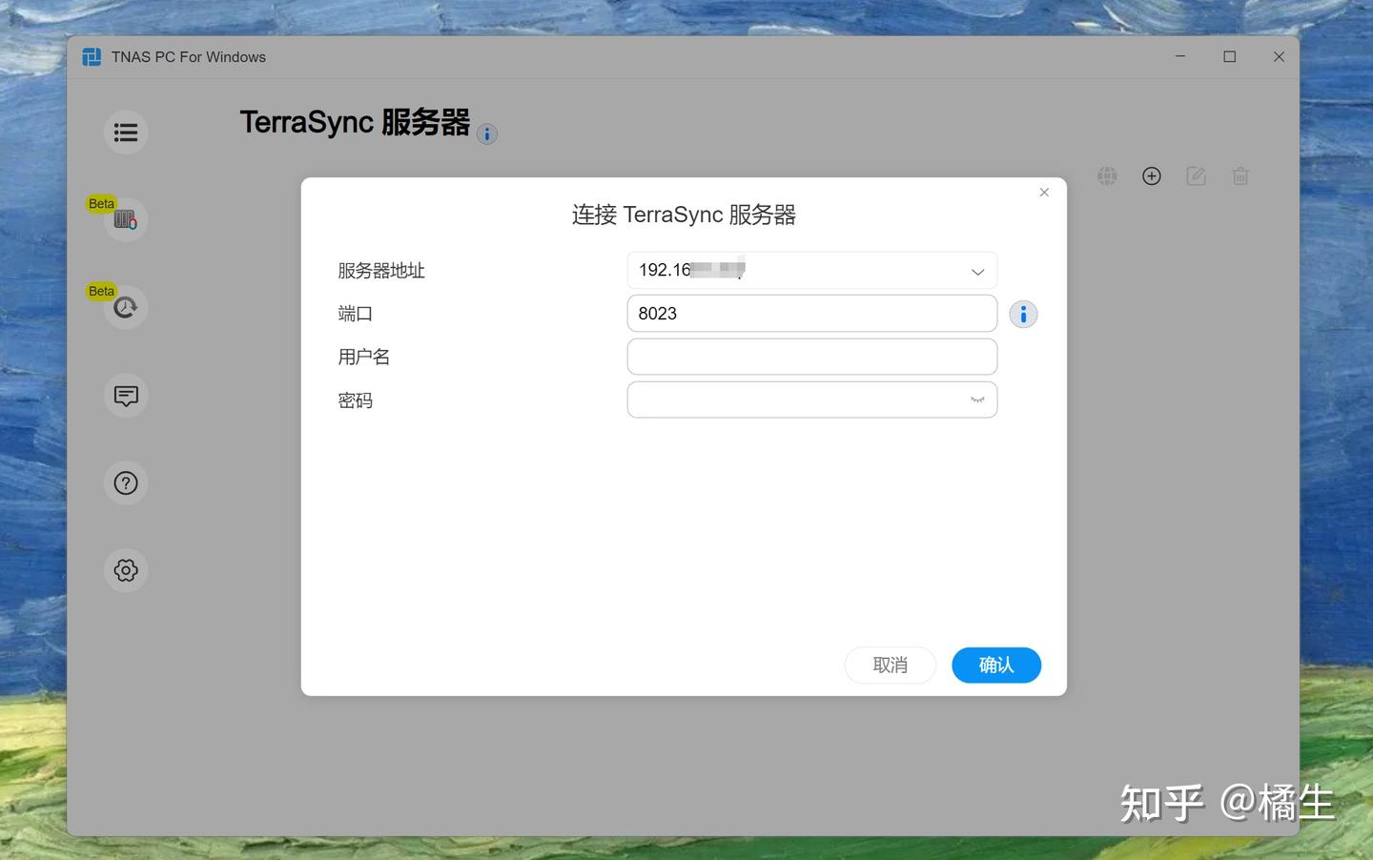Click the globe network icon in toolbar
Image resolution: width=1373 pixels, height=860 pixels.
(1106, 175)
